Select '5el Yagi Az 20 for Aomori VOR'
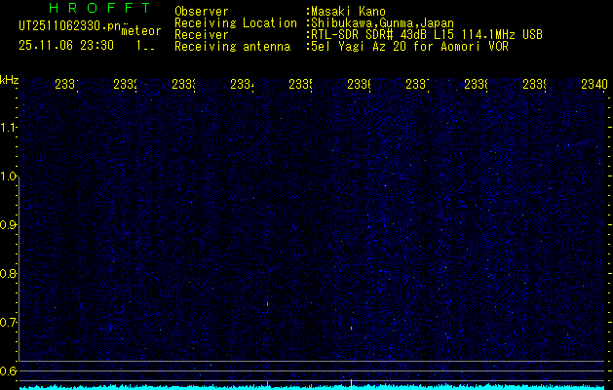This screenshot has width=613, height=390. [409, 47]
